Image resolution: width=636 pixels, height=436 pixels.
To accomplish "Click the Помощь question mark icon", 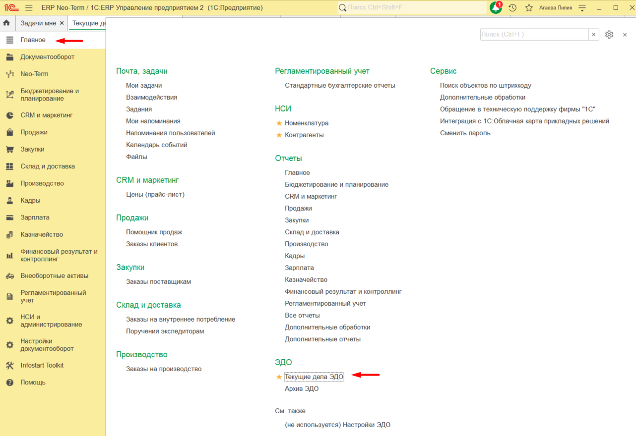I will click(9, 382).
